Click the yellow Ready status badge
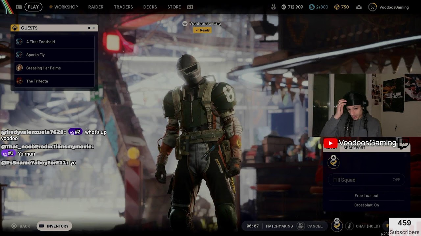Screen dimensions: 421x236 coord(202,30)
